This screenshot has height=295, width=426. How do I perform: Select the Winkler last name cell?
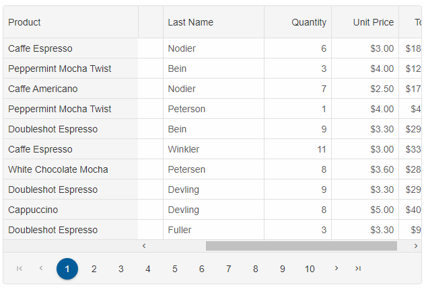[x=184, y=149]
